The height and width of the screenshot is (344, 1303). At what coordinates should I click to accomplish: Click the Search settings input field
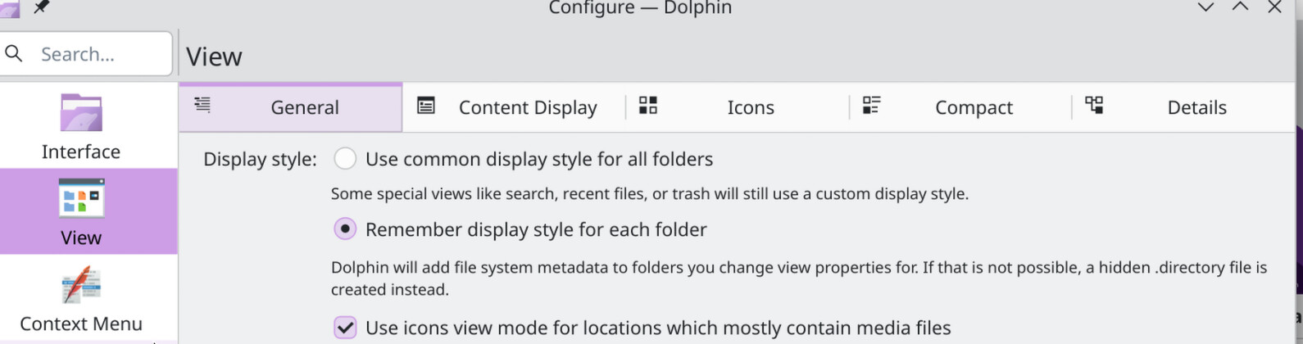pyautogui.click(x=98, y=54)
